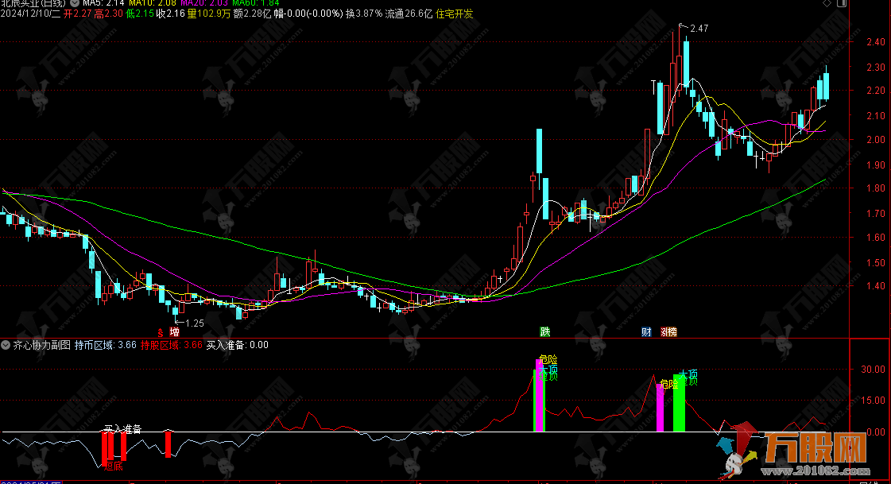This screenshot has height=484, width=891.
Task: Click the blue 财 marker below the chart
Action: [646, 331]
